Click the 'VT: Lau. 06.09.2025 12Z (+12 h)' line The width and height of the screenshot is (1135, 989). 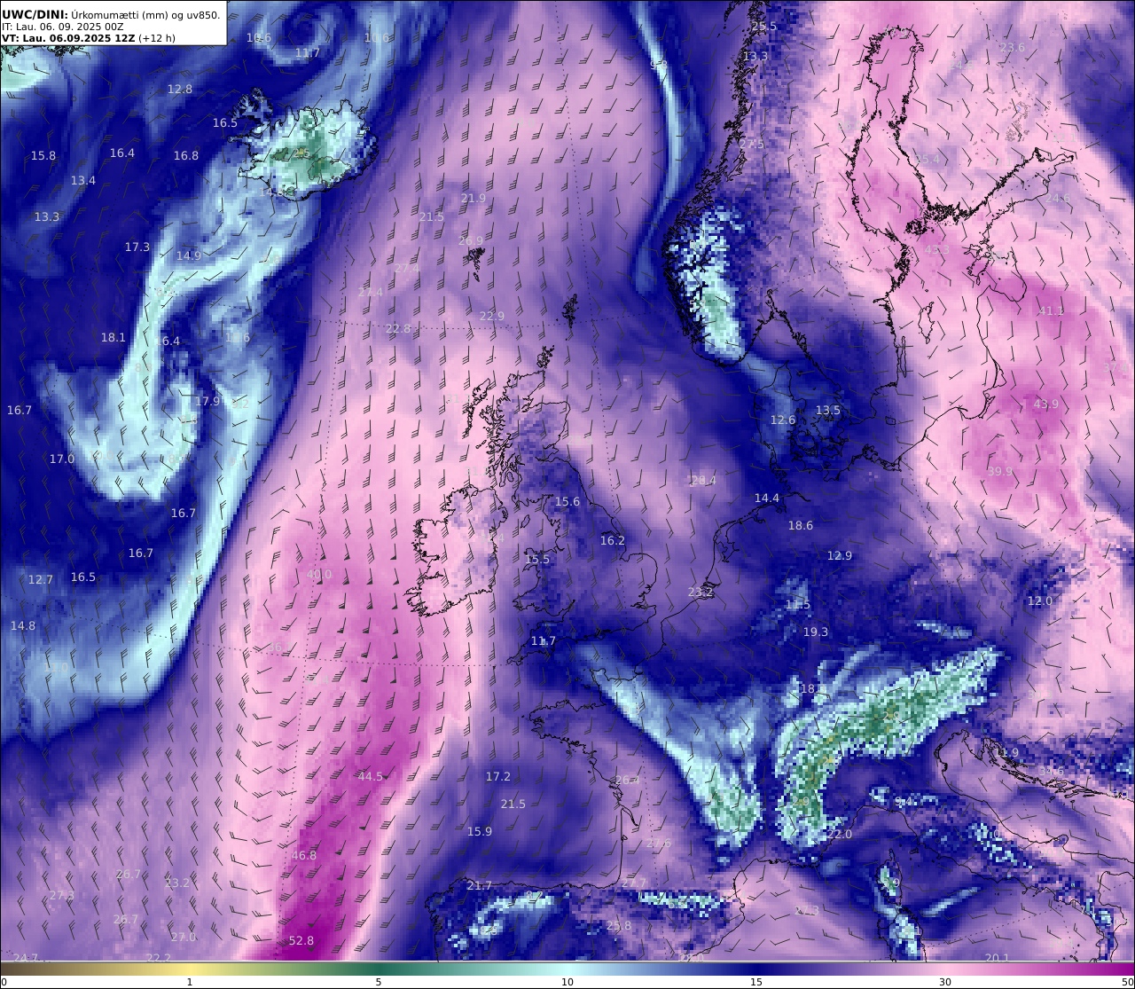pos(89,38)
